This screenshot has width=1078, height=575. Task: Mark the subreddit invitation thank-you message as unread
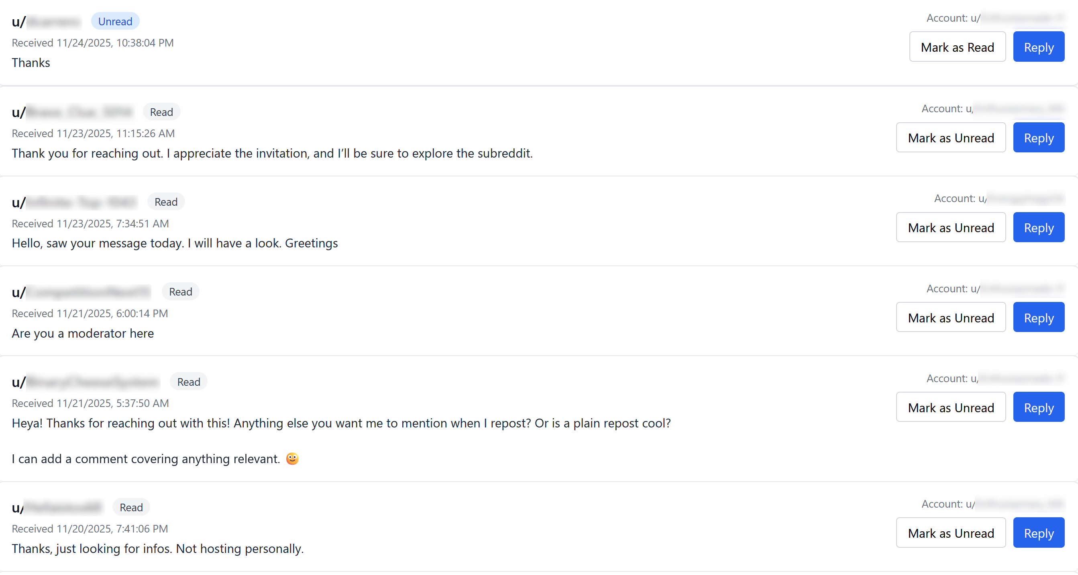(x=950, y=138)
